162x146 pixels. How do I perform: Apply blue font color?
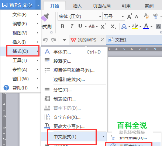click(146, 26)
